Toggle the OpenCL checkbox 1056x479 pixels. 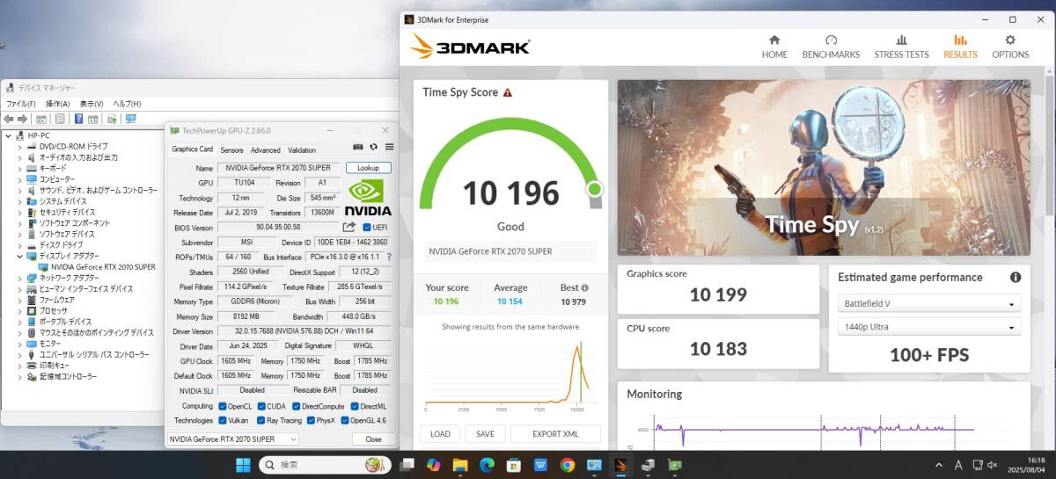[x=222, y=406]
